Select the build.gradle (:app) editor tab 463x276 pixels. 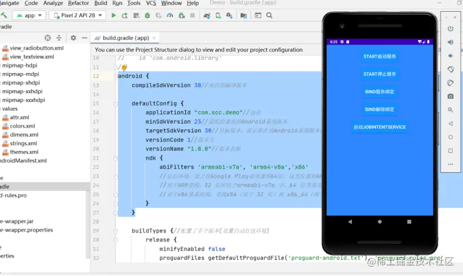click(125, 38)
